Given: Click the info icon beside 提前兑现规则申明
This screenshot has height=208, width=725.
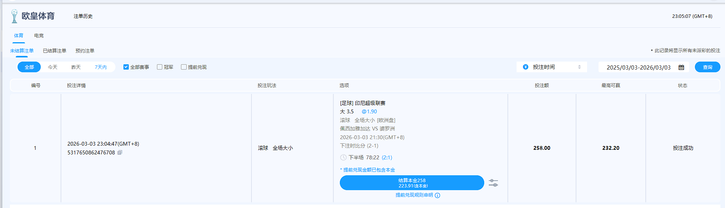Looking at the screenshot, I should (437, 195).
